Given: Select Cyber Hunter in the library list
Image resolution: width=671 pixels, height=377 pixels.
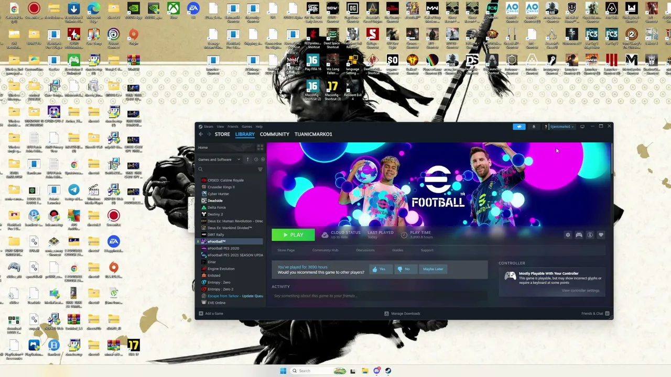Looking at the screenshot, I should 218,194.
